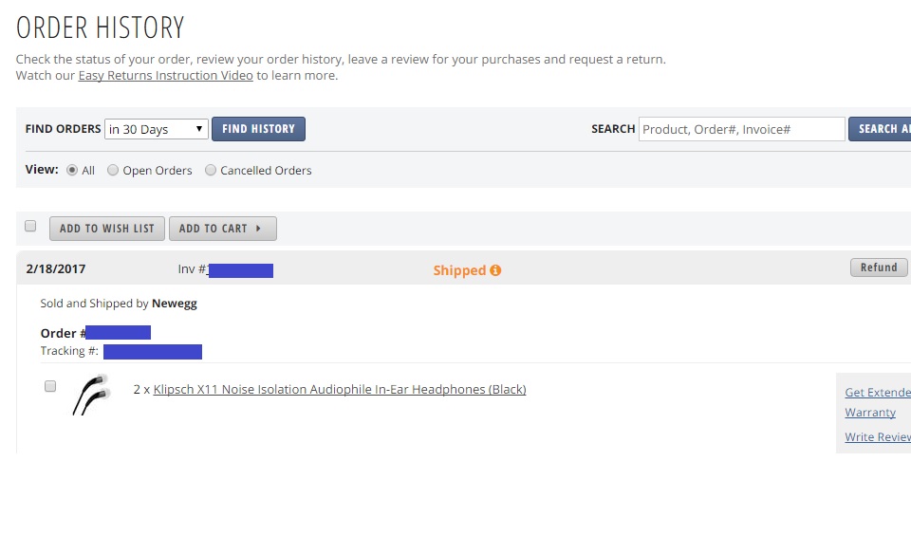Click the Find History button
The image size is (911, 535).
(x=258, y=129)
